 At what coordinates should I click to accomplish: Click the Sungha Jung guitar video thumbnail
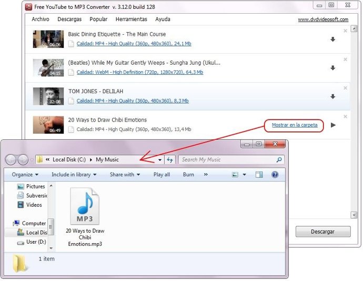(x=48, y=68)
